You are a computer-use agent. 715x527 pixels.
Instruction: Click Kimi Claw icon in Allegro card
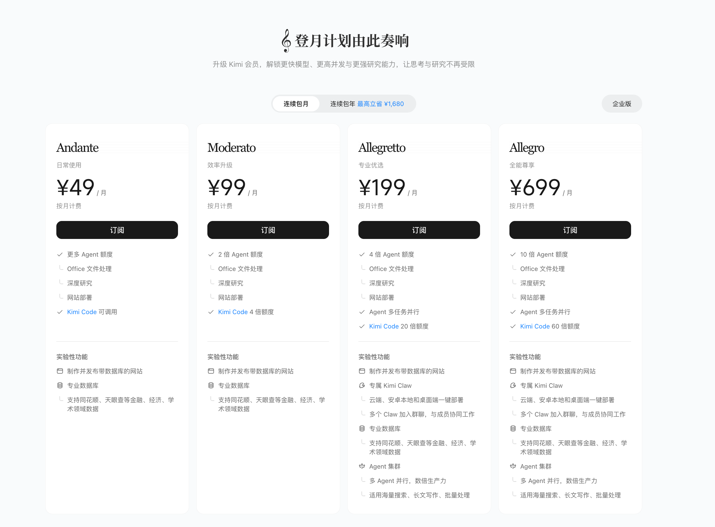click(x=513, y=385)
